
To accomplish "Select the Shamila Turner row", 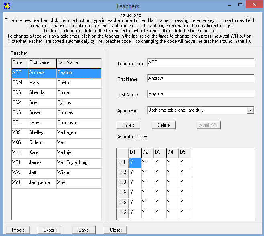I will coord(56,94).
